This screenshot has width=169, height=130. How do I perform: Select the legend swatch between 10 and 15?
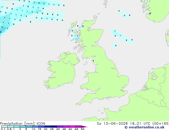pos(35,127)
